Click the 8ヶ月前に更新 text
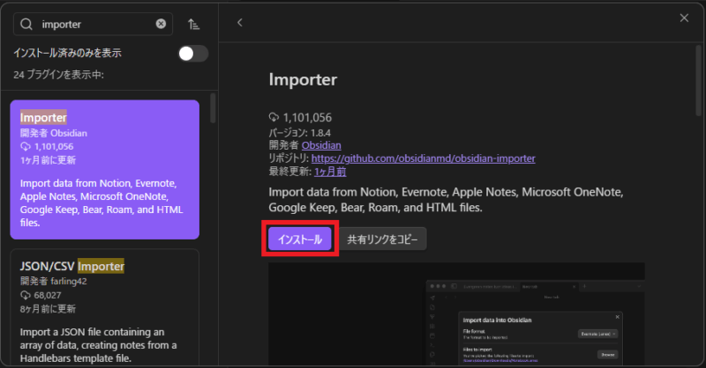The image size is (706, 368). point(48,309)
